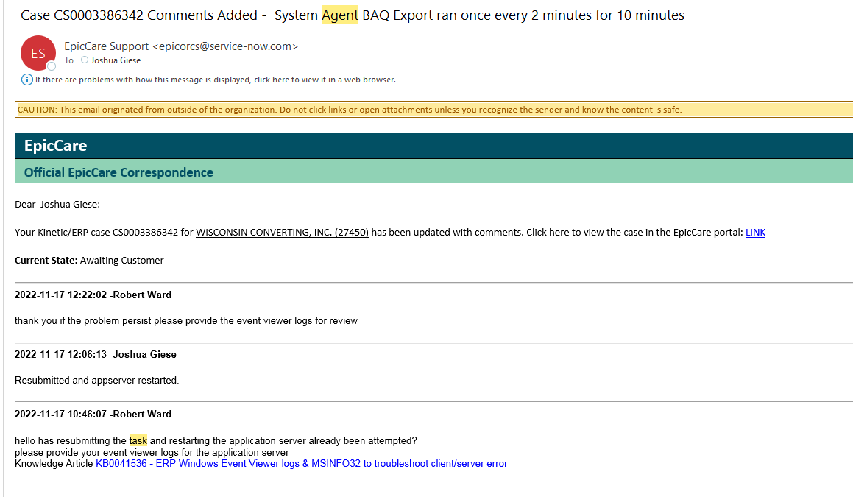Viewport: 853px width, 497px height.
Task: Click the recipient name Joshua Giese
Action: click(x=116, y=60)
